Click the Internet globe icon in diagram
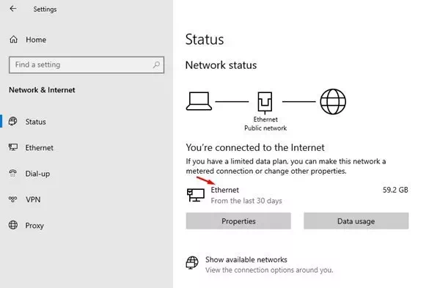Viewport: 440px width, 288px height. (333, 102)
